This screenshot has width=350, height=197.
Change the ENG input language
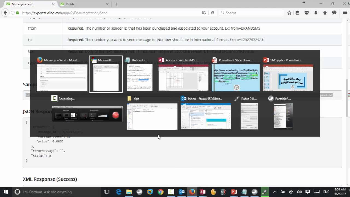(x=326, y=192)
